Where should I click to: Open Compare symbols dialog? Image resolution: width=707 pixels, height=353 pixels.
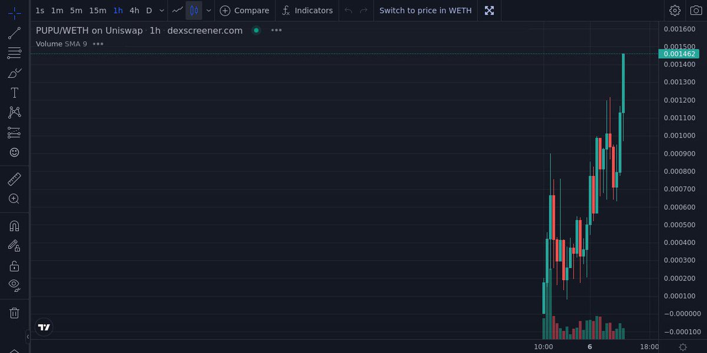245,11
